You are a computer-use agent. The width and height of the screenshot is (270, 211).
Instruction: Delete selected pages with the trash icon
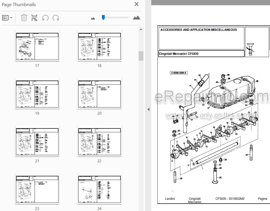(x=24, y=18)
